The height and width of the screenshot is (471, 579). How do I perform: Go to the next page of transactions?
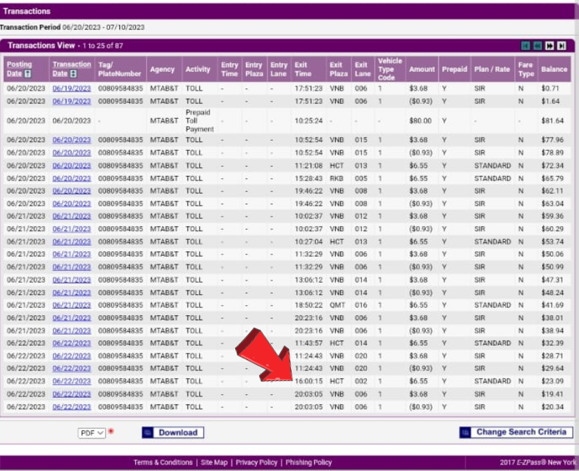click(x=549, y=46)
